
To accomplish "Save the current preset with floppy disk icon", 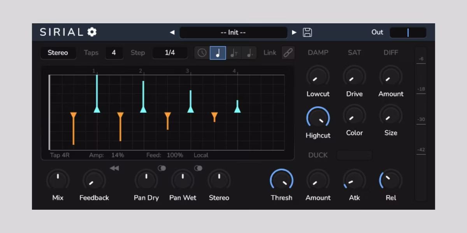I will [x=307, y=32].
